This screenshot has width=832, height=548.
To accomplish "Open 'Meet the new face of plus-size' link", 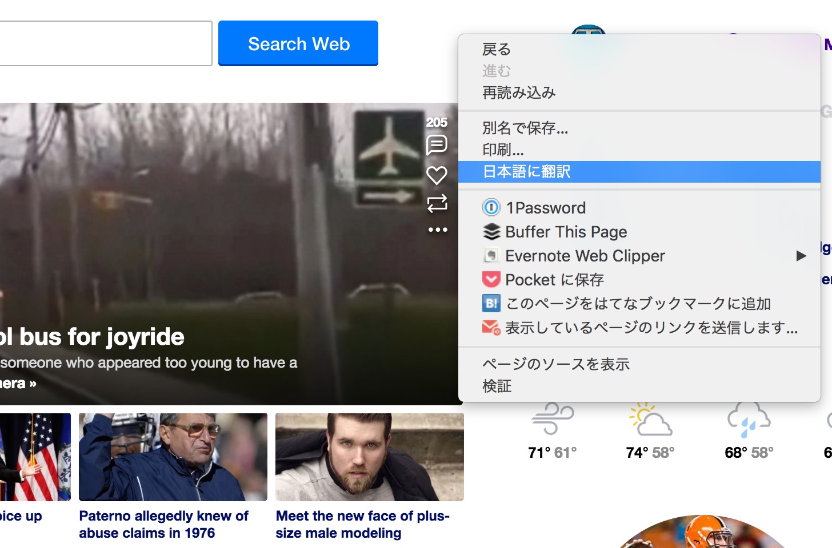I will click(x=363, y=524).
